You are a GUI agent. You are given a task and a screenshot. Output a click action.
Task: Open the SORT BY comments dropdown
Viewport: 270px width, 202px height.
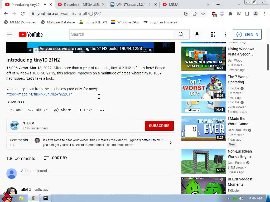(56, 158)
